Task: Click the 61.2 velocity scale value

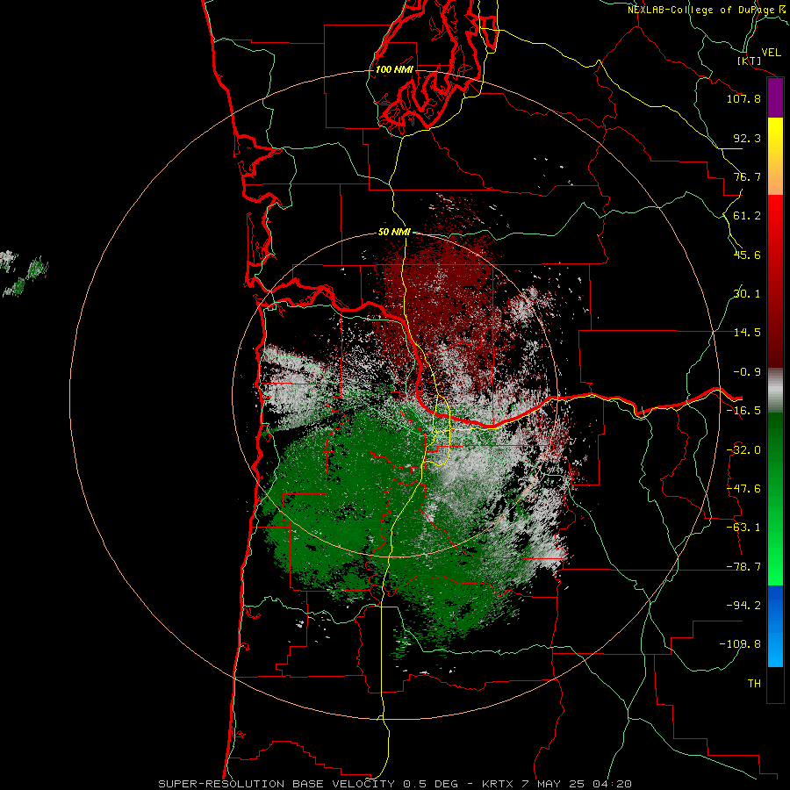Action: tap(747, 216)
